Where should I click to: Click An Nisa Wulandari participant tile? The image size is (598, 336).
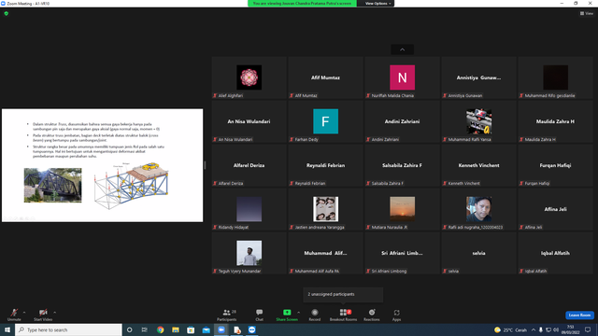tap(249, 121)
